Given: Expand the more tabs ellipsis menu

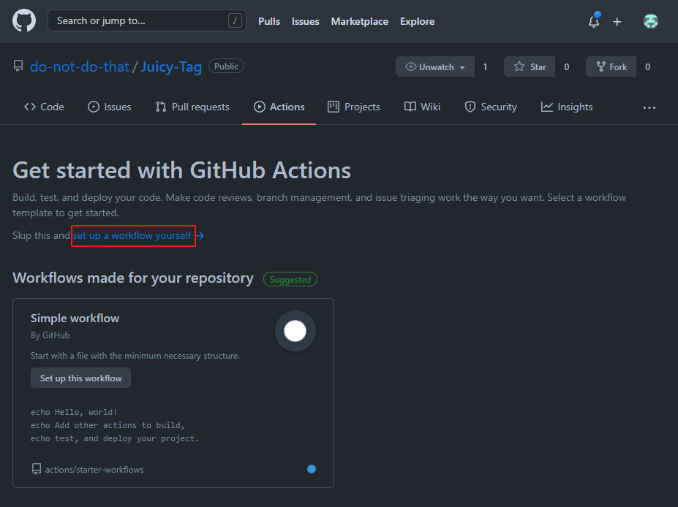Looking at the screenshot, I should click(649, 107).
